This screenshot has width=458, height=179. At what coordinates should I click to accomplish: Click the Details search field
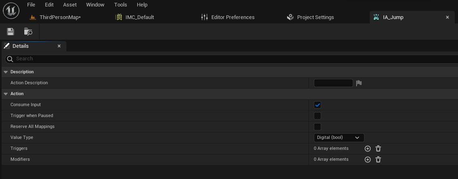(x=235, y=59)
